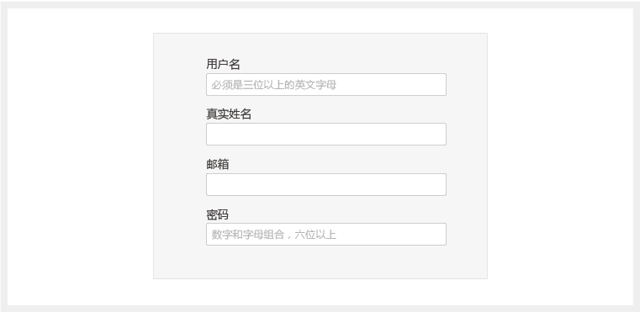The height and width of the screenshot is (312, 640).
Task: Place cursor in the username box
Action: pos(326,85)
